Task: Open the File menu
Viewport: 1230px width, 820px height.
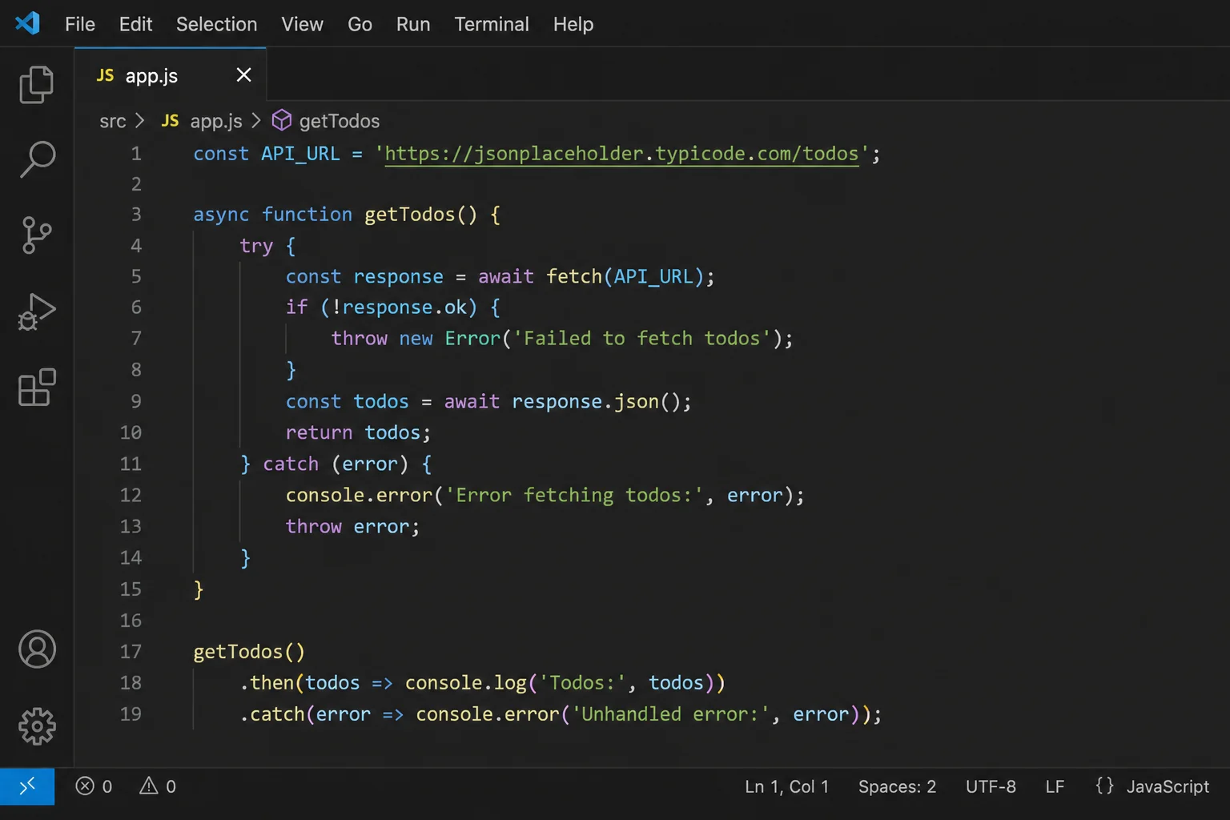Action: tap(80, 24)
